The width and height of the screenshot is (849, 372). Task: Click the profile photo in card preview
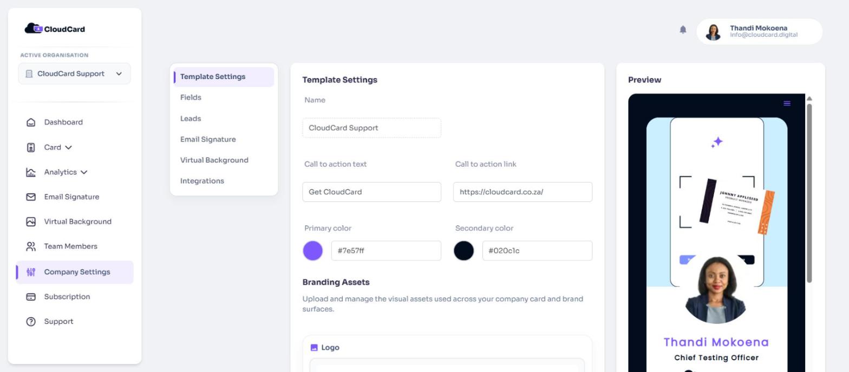(716, 290)
